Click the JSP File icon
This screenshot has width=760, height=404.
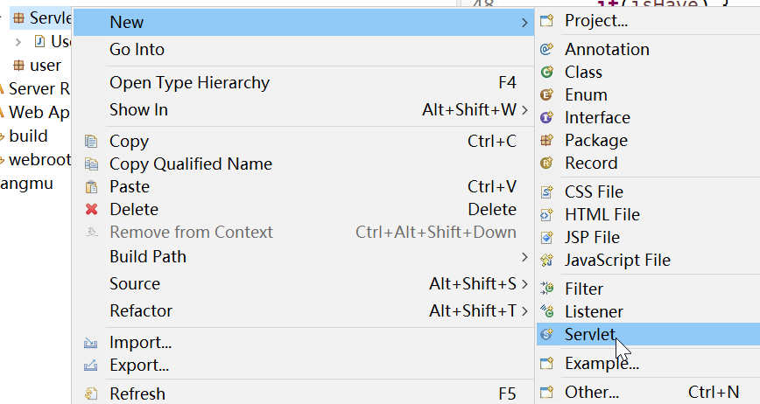[x=547, y=238]
